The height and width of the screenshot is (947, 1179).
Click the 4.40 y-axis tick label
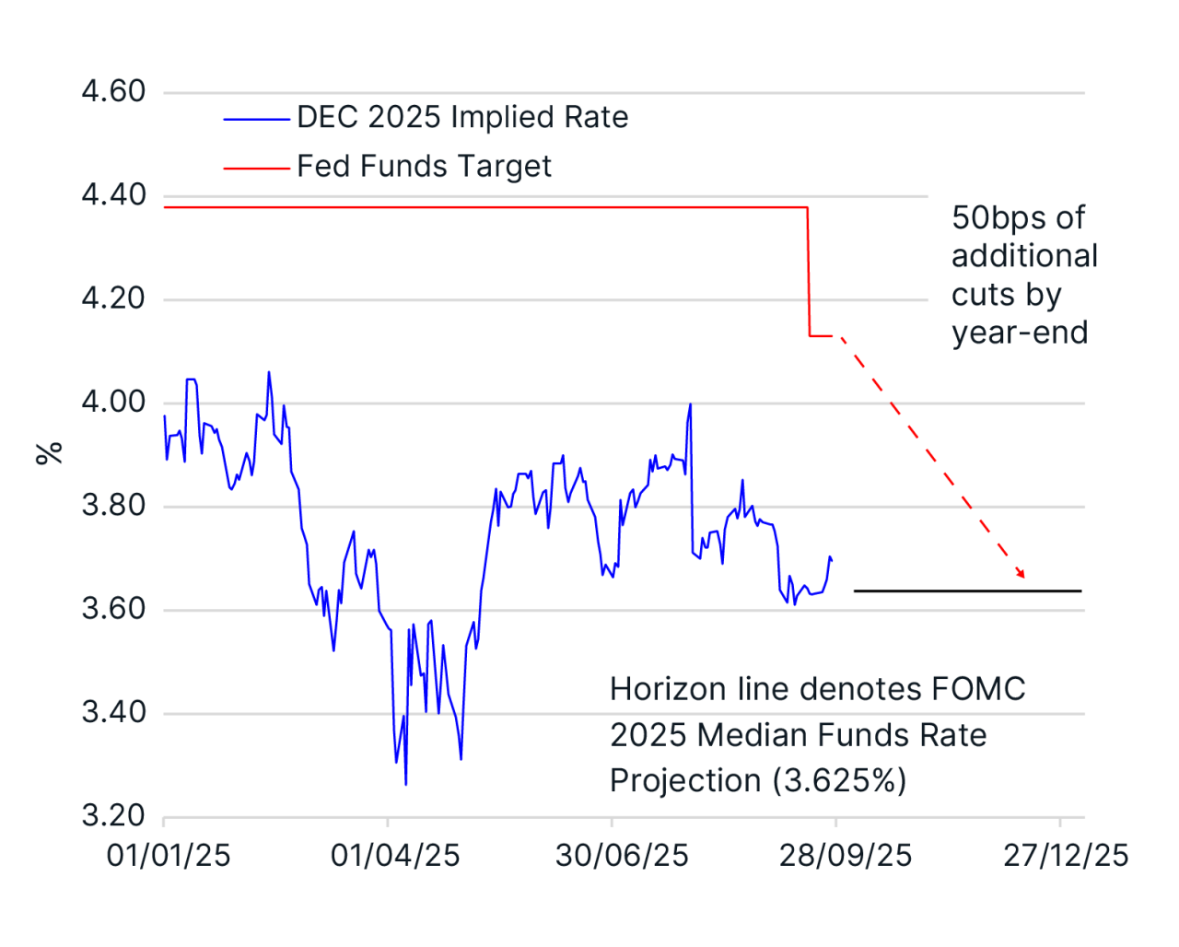(113, 195)
